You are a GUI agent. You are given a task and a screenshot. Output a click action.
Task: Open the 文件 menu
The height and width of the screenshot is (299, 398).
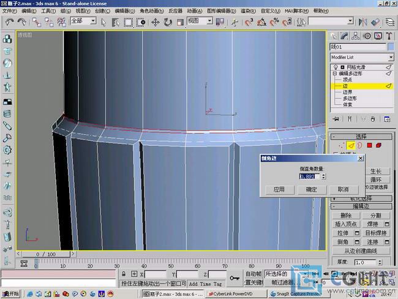(x=9, y=11)
